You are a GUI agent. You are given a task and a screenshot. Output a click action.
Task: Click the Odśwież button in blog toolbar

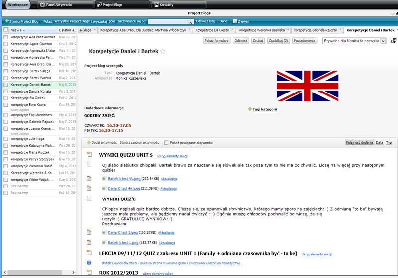click(241, 41)
